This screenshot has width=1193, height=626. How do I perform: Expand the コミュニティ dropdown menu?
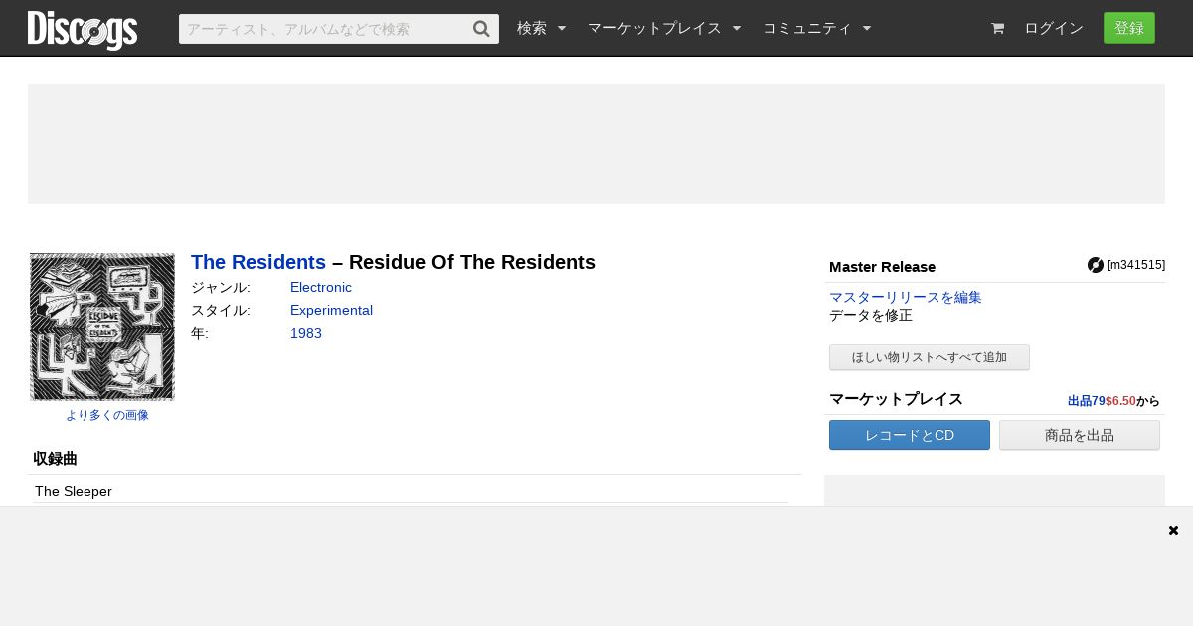point(816,29)
